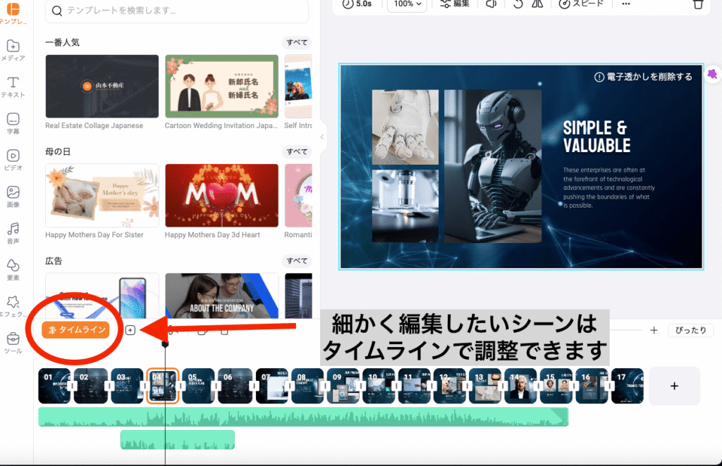The image size is (722, 466).
Task: Open the ツール tools panel
Action: point(13,343)
